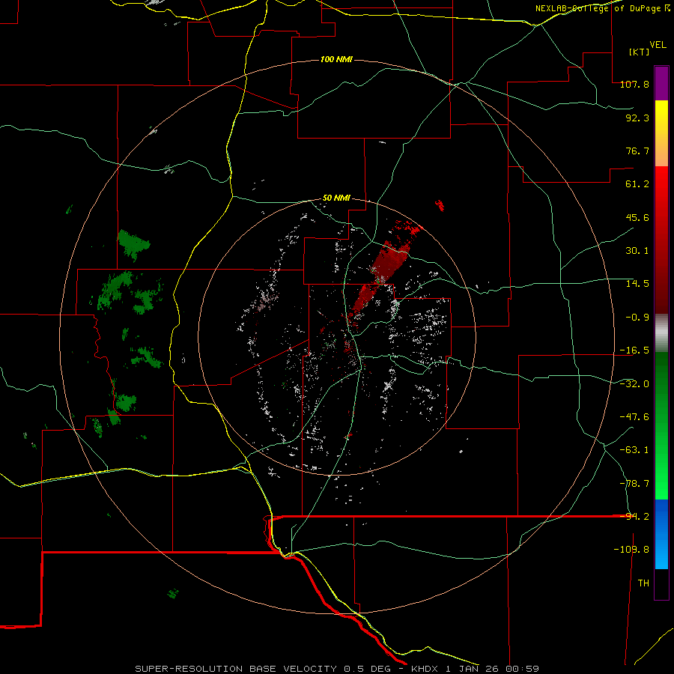Pick the gray near-zero segment of the scale
Screen dimensions: 674x674
[x=661, y=333]
